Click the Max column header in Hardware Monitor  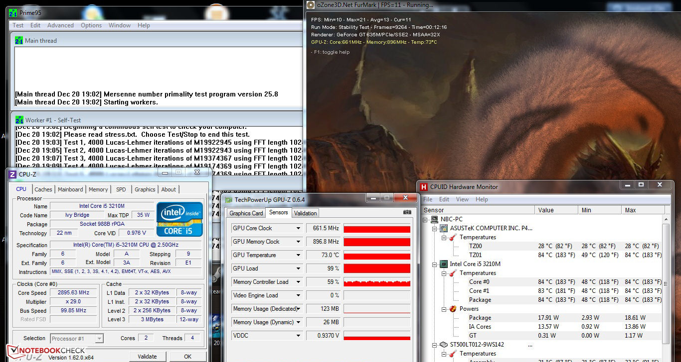[642, 210]
